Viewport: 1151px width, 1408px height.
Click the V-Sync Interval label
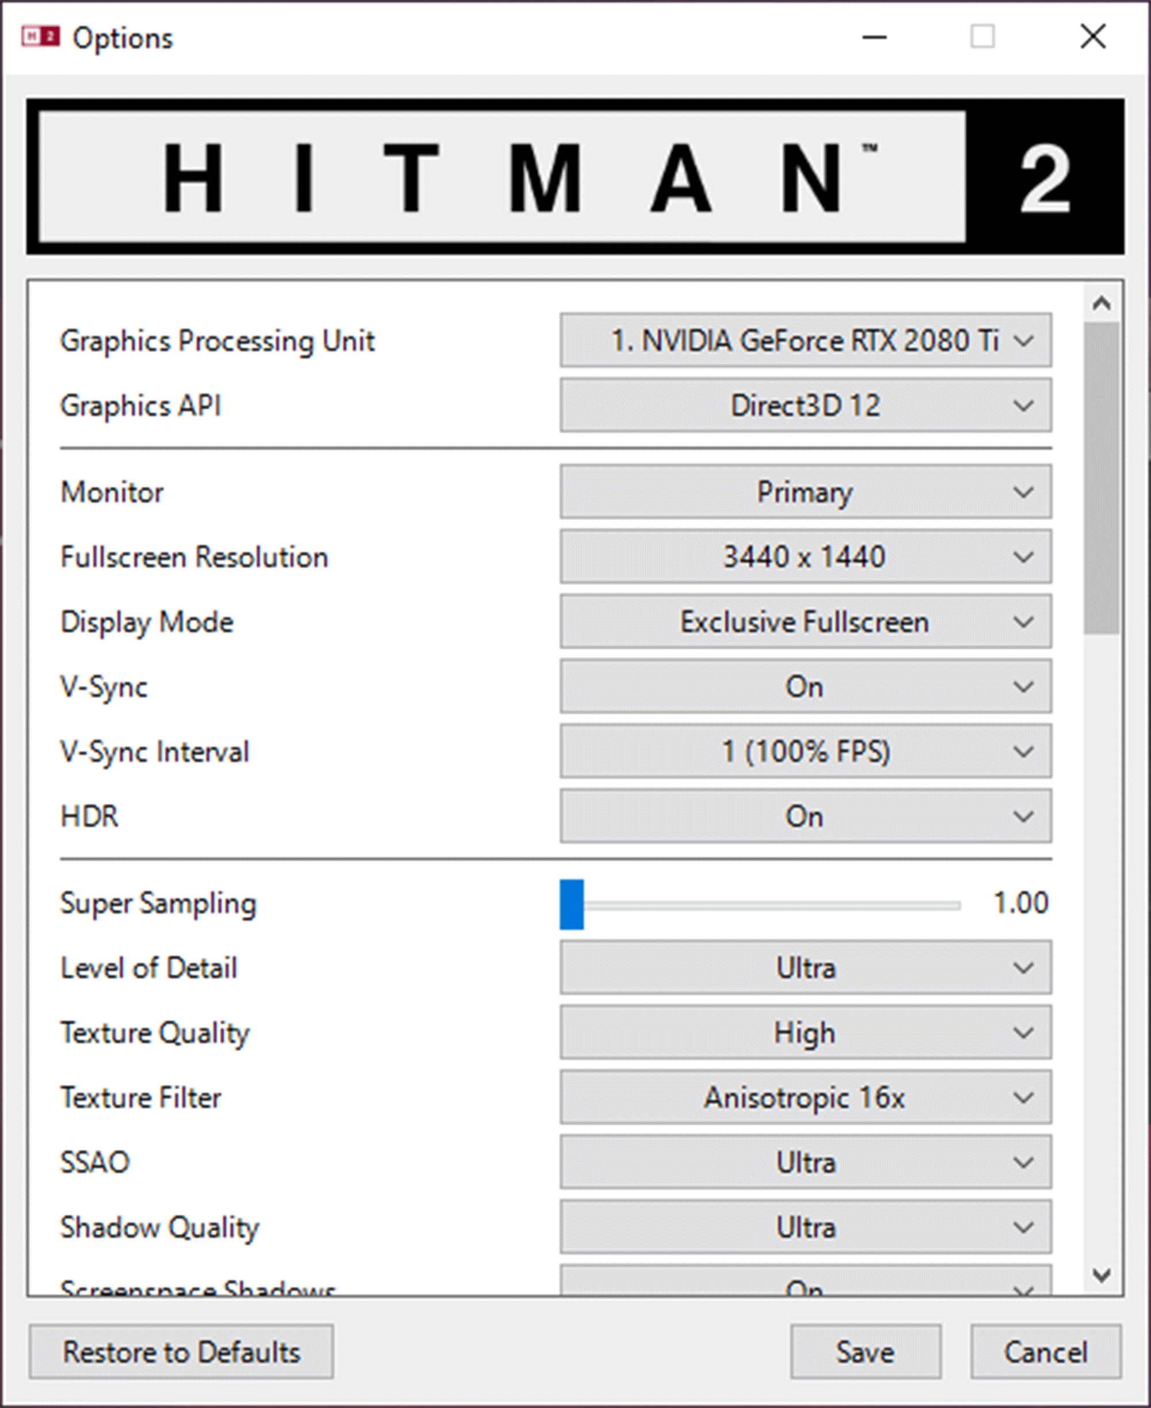coord(154,753)
